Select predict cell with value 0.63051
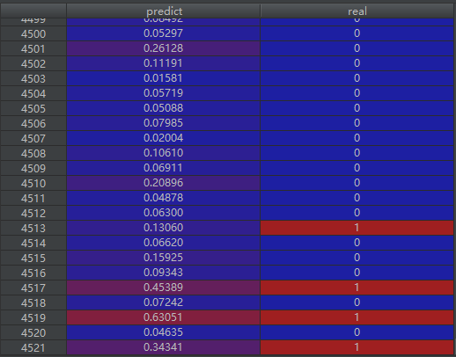Viewport: 456px width, 357px height. click(x=164, y=317)
